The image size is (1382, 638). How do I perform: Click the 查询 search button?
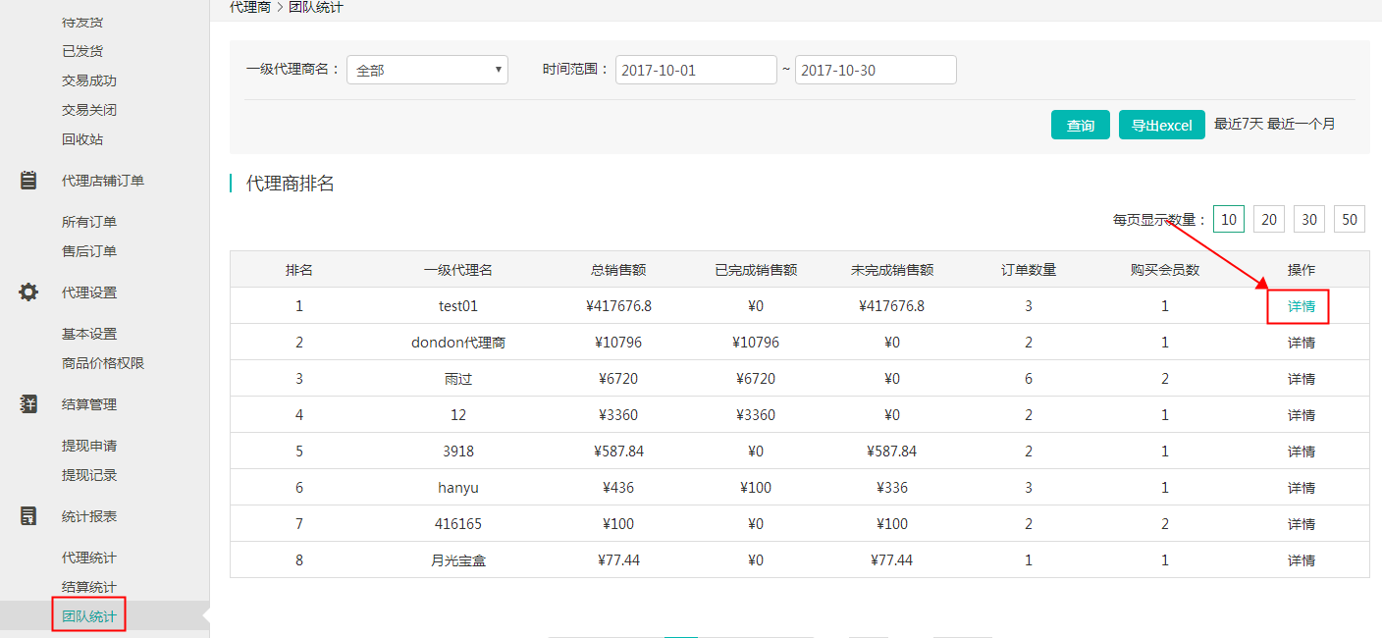coord(1080,125)
